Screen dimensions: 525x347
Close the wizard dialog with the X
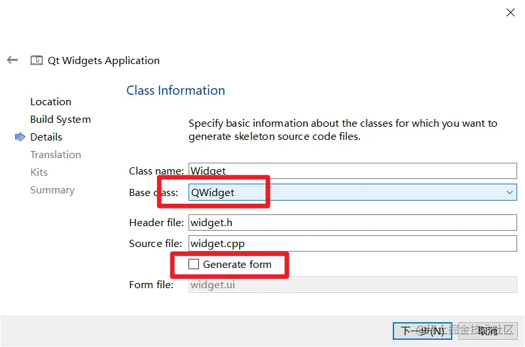tap(510, 12)
